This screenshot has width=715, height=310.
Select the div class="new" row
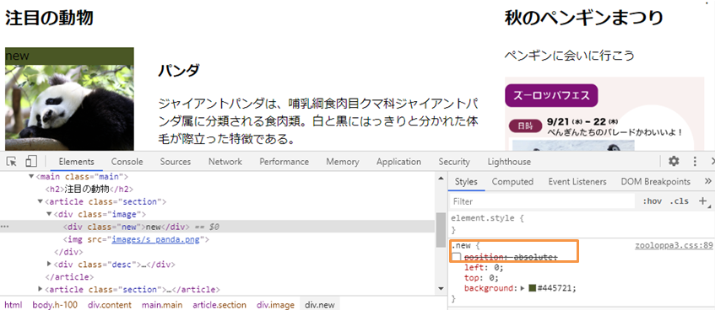(218, 227)
